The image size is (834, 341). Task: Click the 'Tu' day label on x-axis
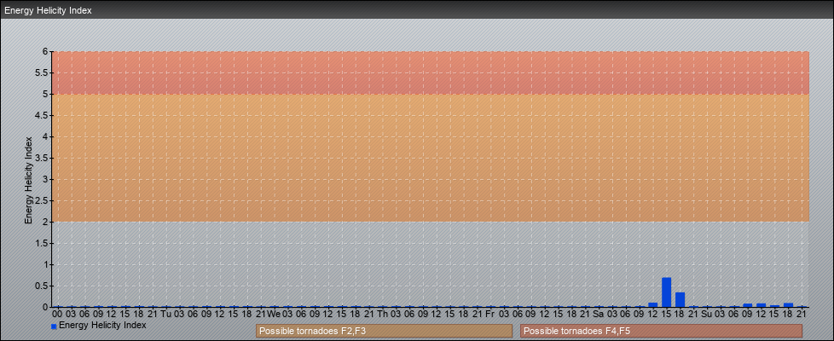pos(165,314)
